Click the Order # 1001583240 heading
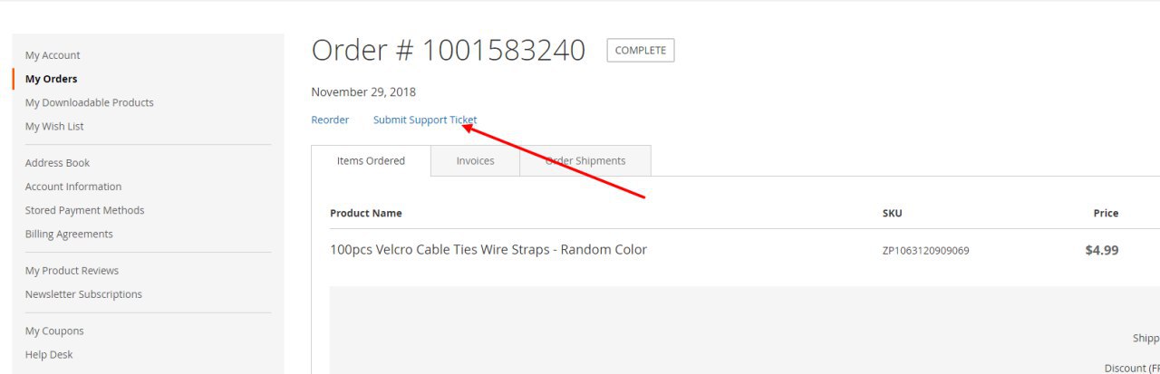The height and width of the screenshot is (374, 1160). click(449, 51)
